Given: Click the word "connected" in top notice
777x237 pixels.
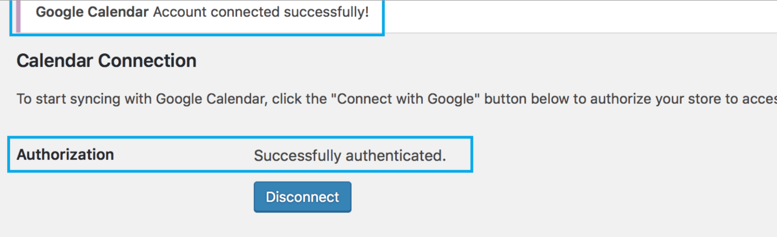Looking at the screenshot, I should (245, 12).
